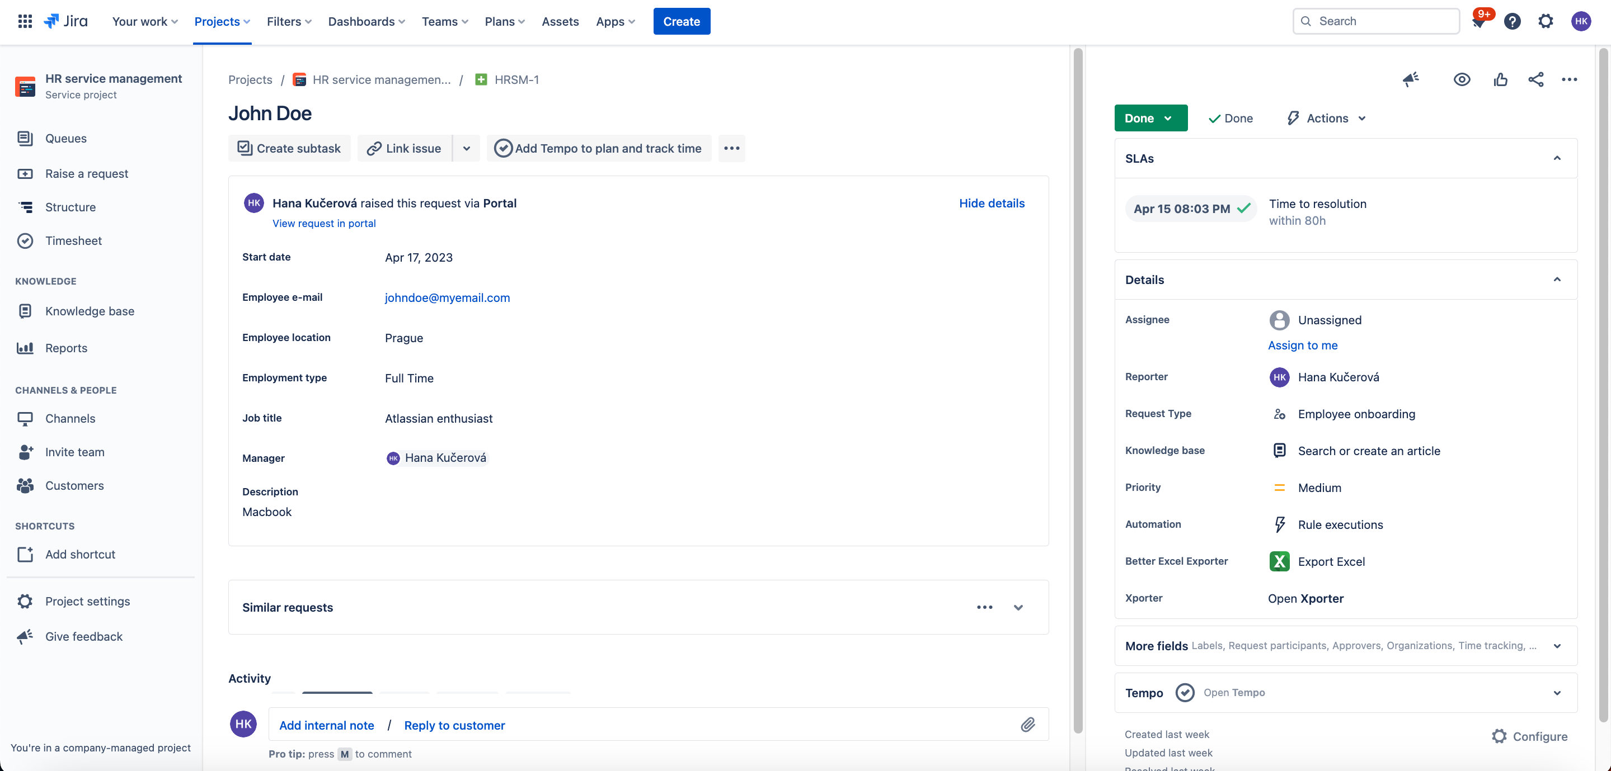Screen dimensions: 1611x771
Task: Open Jira settings with the gear icon
Action: 1546,21
